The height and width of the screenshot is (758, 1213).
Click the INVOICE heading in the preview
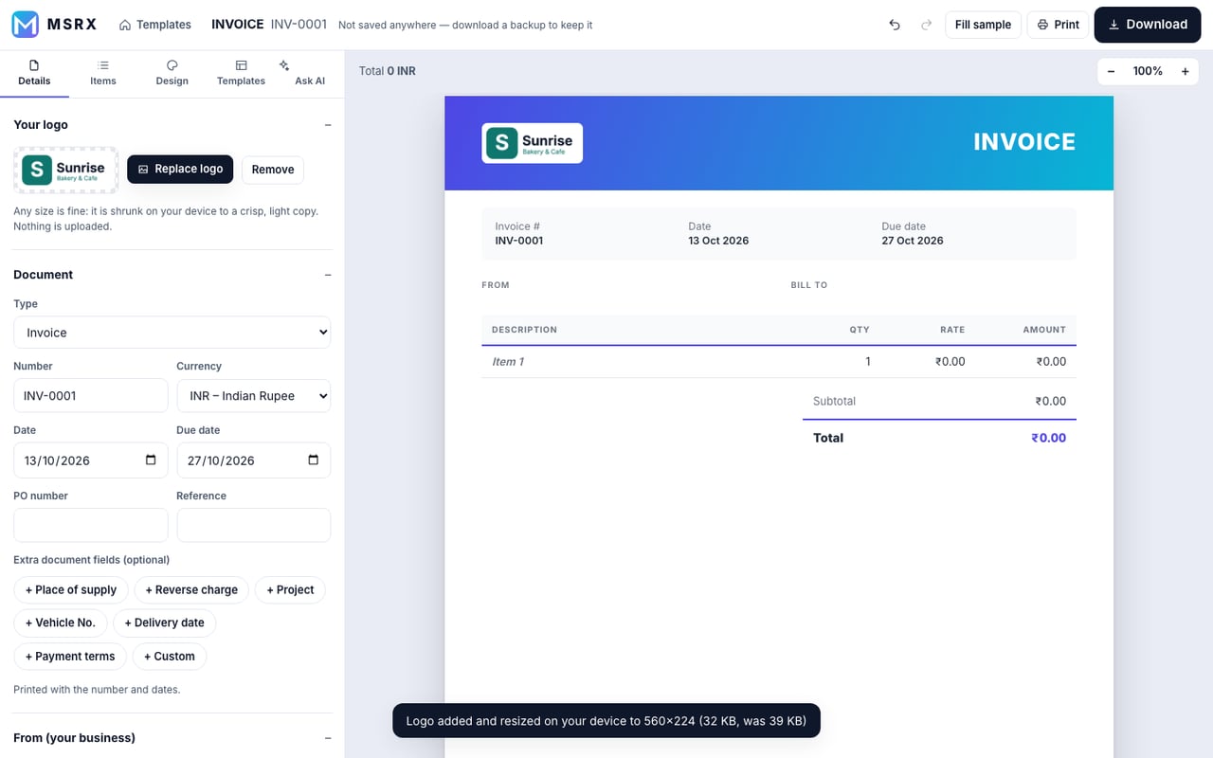[1024, 142]
